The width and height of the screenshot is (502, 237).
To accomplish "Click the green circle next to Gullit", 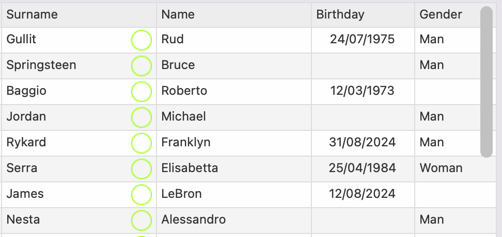I will click(x=142, y=40).
